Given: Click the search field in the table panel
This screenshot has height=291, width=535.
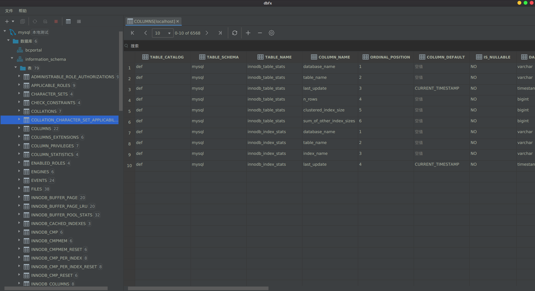Looking at the screenshot, I should coord(329,46).
